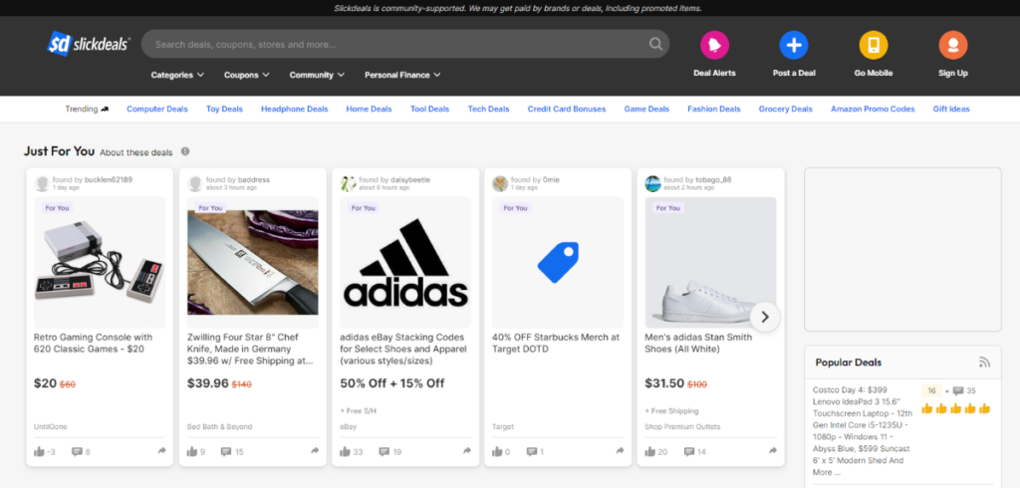
Task: Expand the Categories dropdown
Action: [177, 75]
